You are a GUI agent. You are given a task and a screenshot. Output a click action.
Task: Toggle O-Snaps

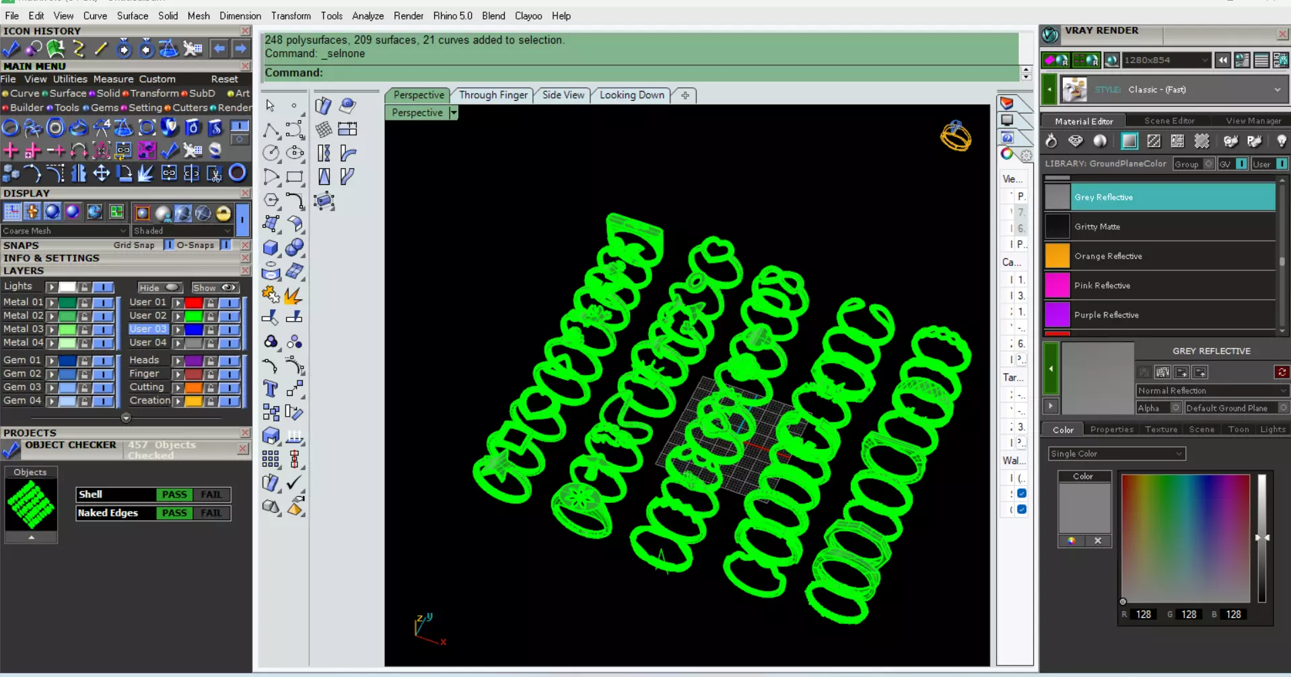tap(225, 245)
